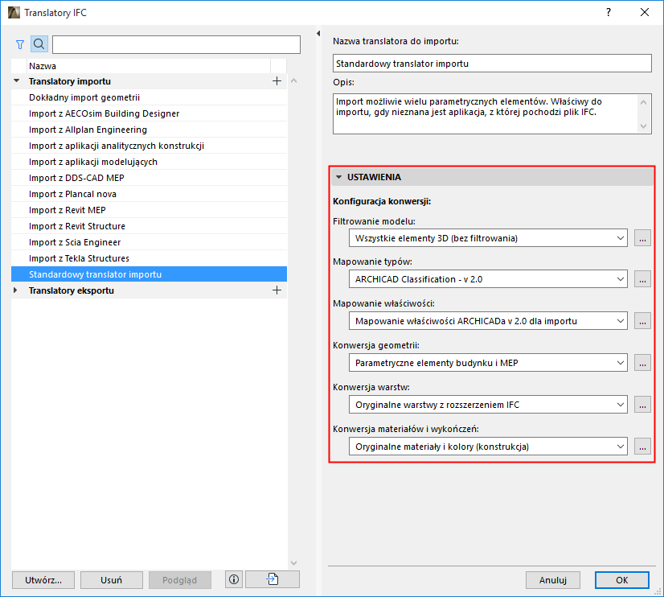Select Import z Plancal nova
Viewport: 664px width, 597px height.
149,194
